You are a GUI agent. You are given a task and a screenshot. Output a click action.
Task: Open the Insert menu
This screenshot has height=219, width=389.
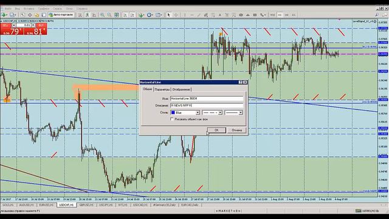click(x=29, y=9)
